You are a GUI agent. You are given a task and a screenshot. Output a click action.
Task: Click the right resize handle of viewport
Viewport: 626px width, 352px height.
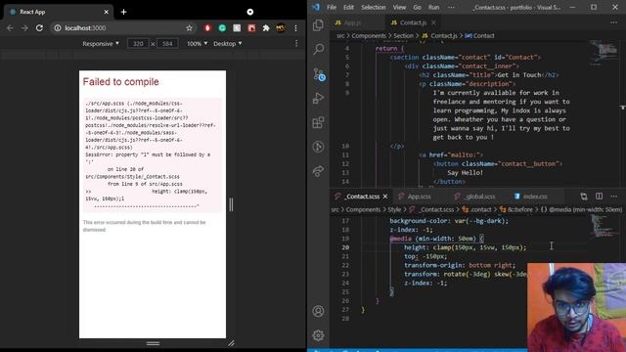coord(231,204)
